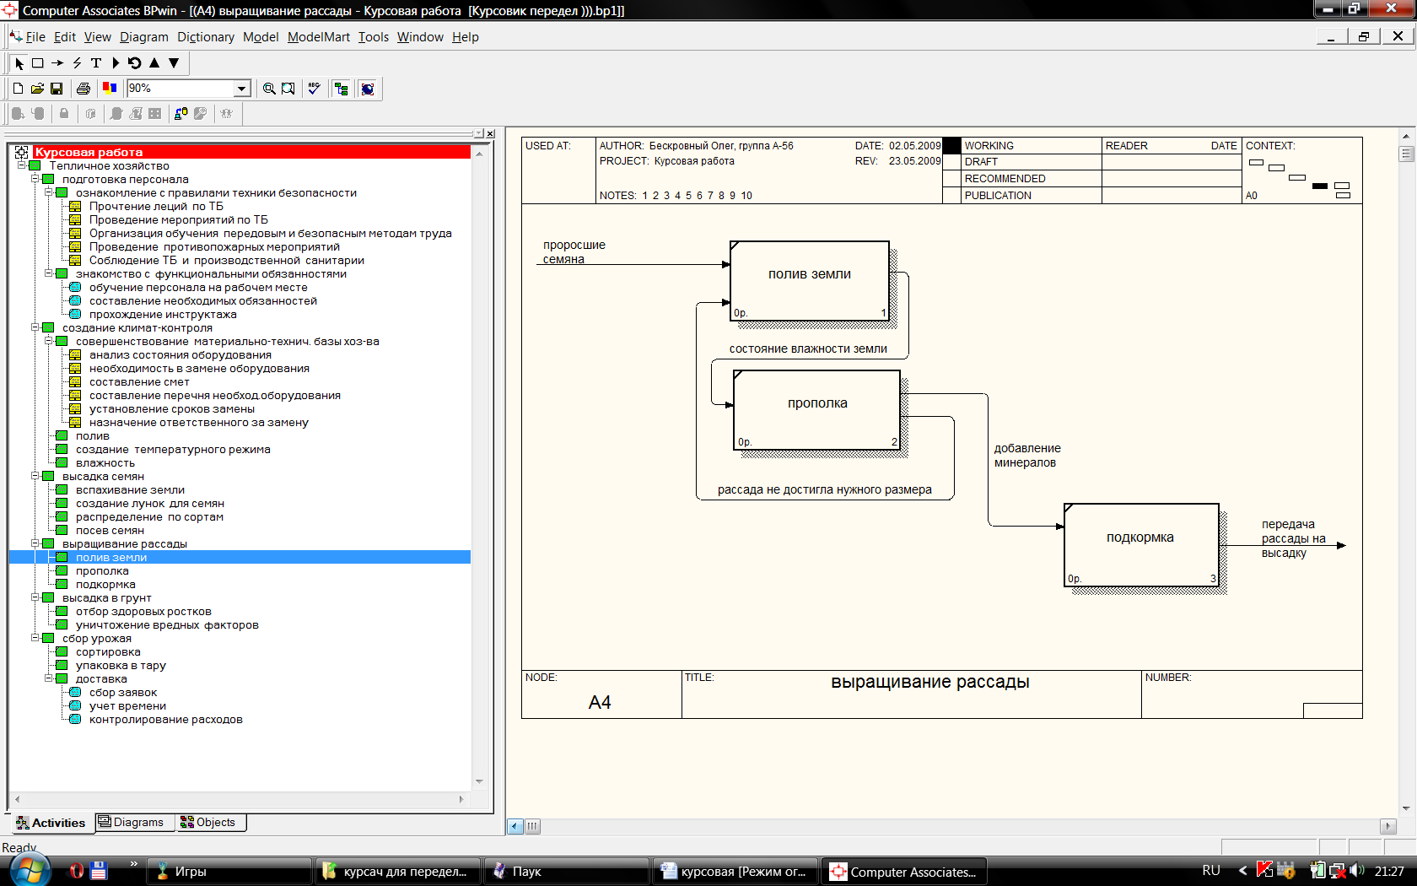Screen dimensions: 1417x886
Task: Select the Activity Box tool
Action: click(x=38, y=63)
